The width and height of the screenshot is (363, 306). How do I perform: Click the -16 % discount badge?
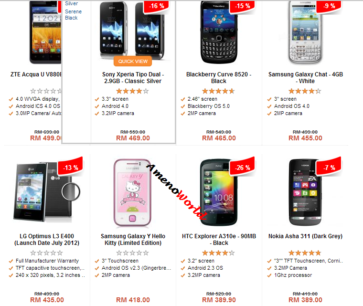click(157, 6)
